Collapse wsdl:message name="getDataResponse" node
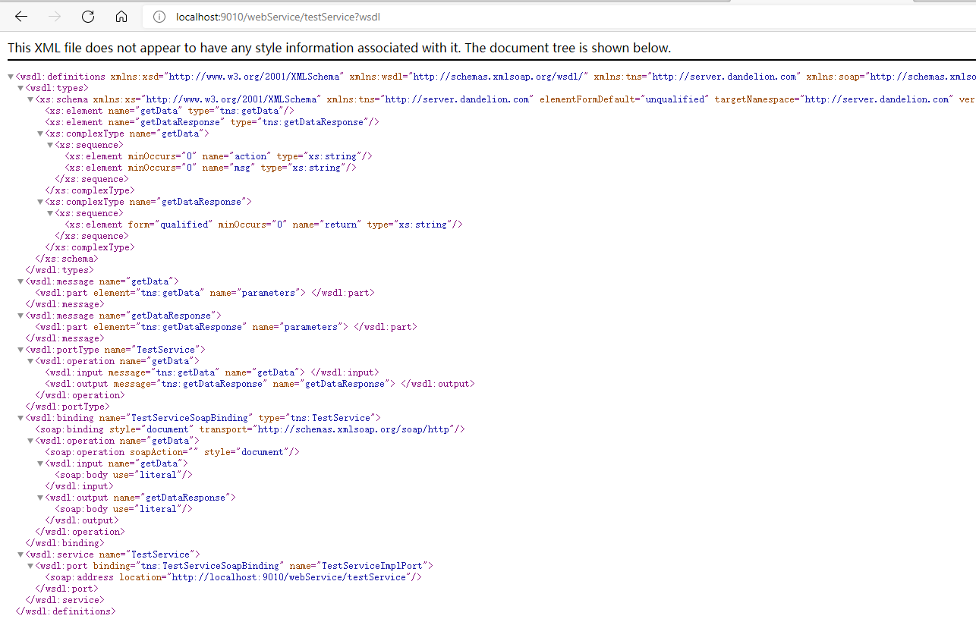The width and height of the screenshot is (976, 622). (x=20, y=316)
